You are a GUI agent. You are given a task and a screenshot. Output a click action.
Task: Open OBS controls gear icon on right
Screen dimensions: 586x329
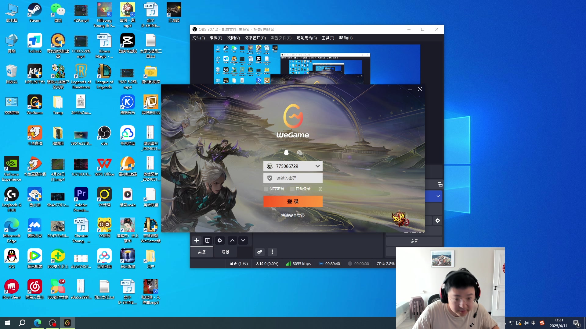(438, 221)
